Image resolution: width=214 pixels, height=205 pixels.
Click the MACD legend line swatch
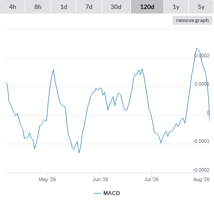pos(98,193)
